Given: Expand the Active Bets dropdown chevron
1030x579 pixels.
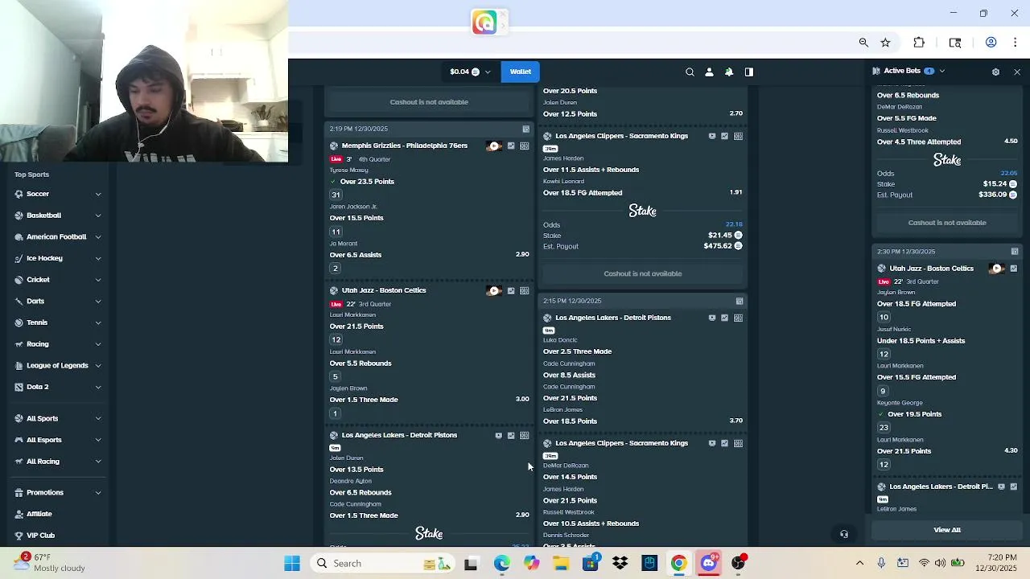Looking at the screenshot, I should 942,71.
